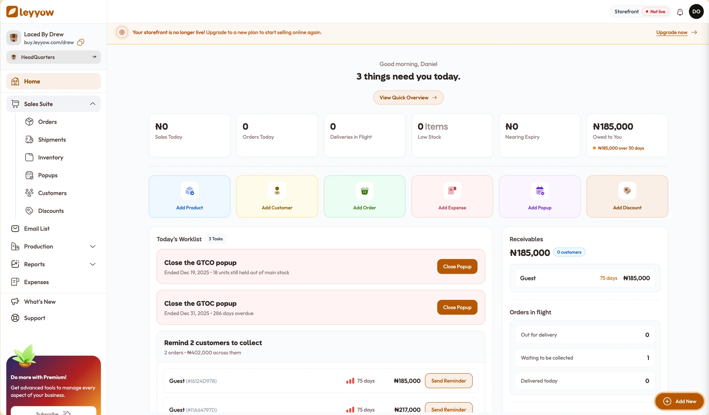Go to Home in the sidebar
This screenshot has height=415, width=709.
point(54,81)
